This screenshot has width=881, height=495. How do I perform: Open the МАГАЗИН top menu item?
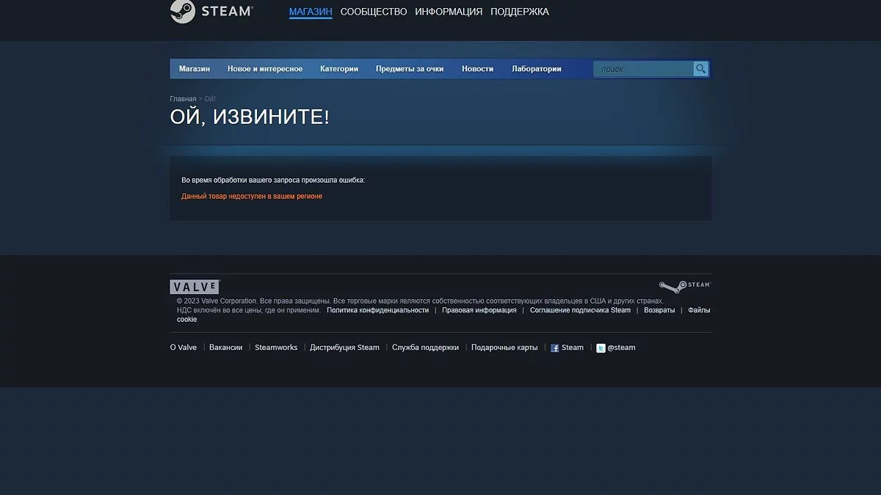point(311,12)
